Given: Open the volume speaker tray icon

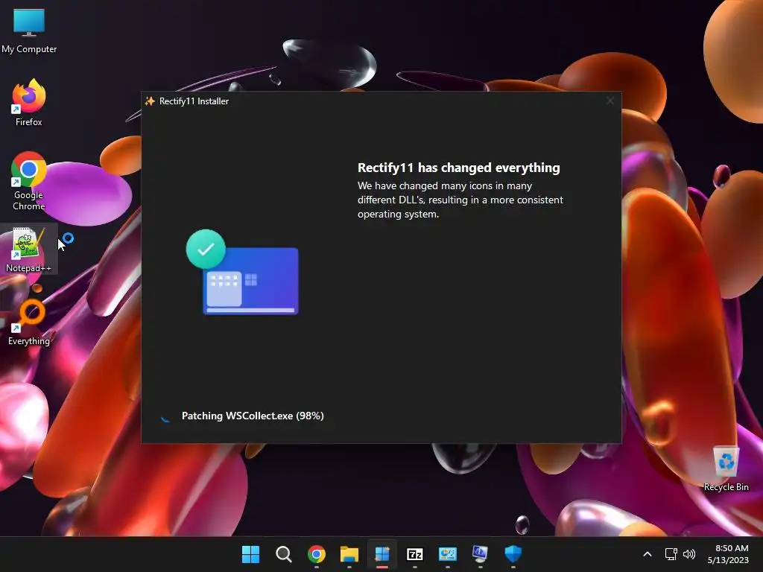Looking at the screenshot, I should click(x=689, y=554).
